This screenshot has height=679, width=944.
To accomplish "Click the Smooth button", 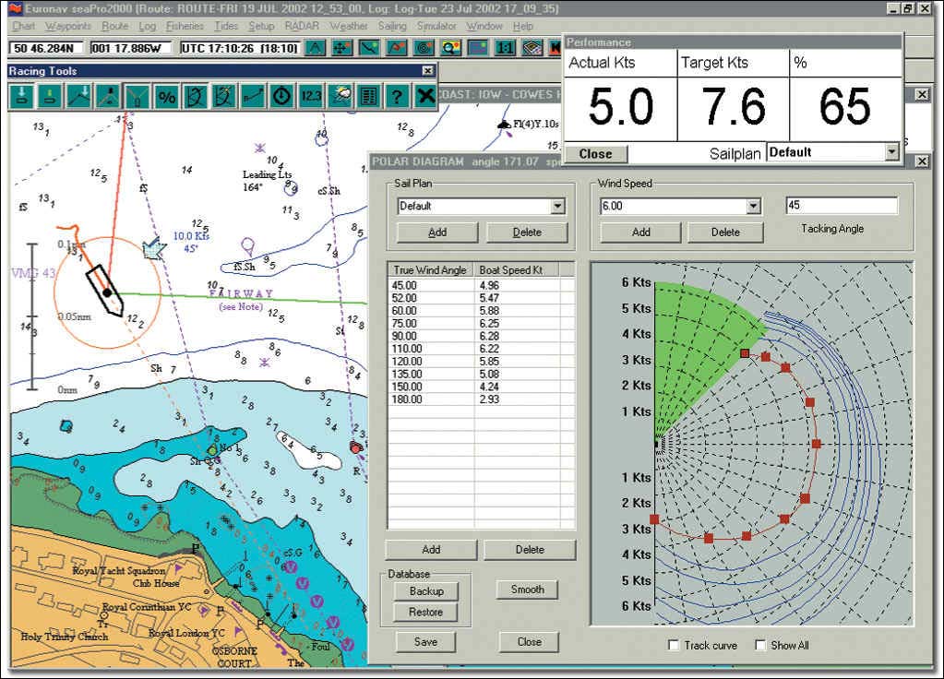I will point(526,590).
